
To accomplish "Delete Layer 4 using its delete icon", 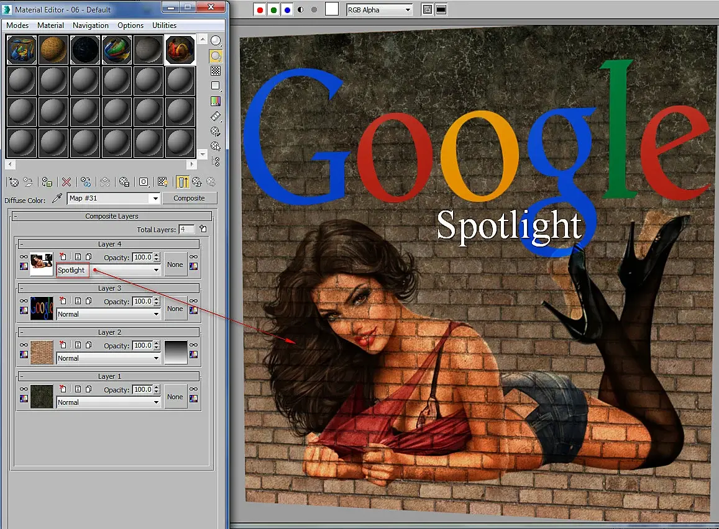I will pos(62,257).
